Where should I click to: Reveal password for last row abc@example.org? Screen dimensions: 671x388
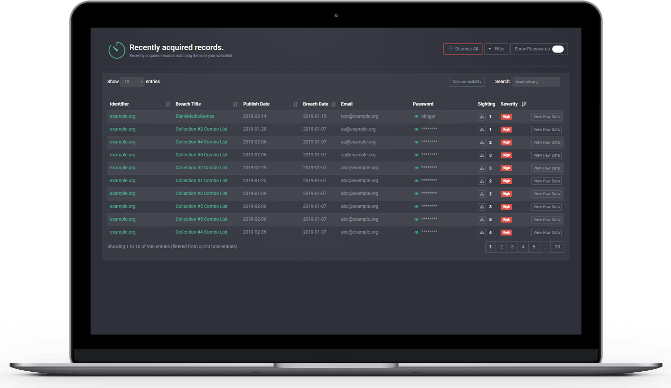416,232
